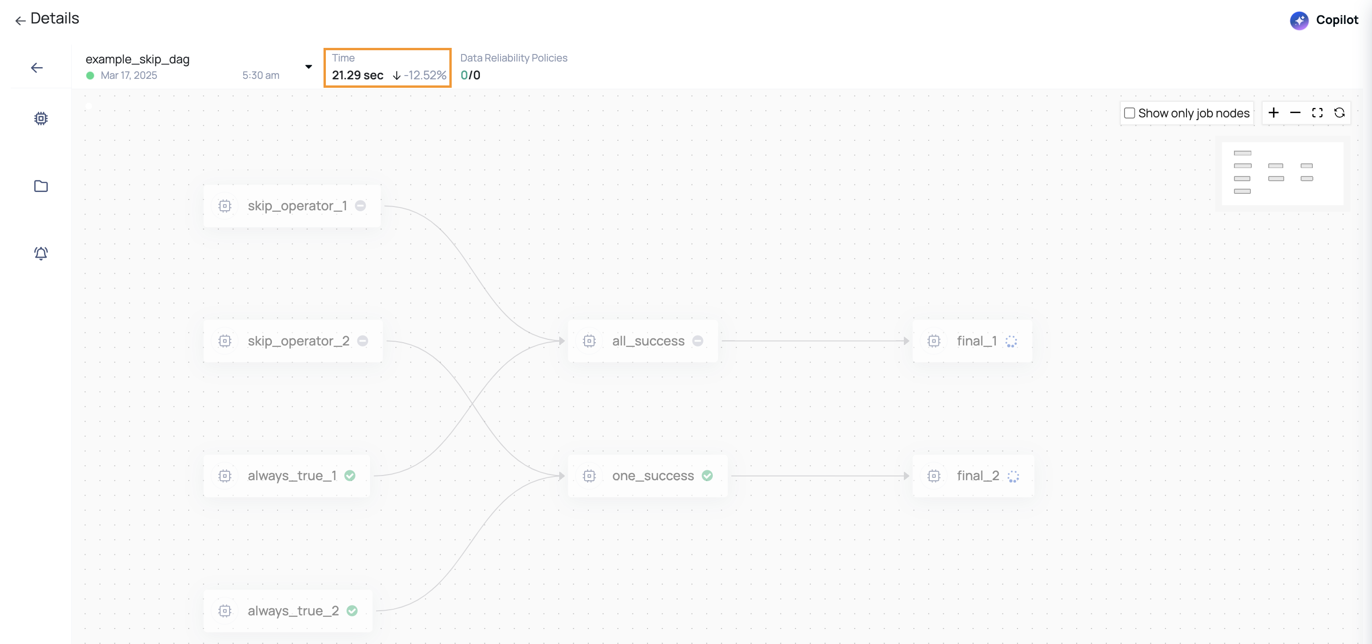Click the skip_operator_1 job icon
Screen dimensions: 1372x644
pyautogui.click(x=225, y=206)
